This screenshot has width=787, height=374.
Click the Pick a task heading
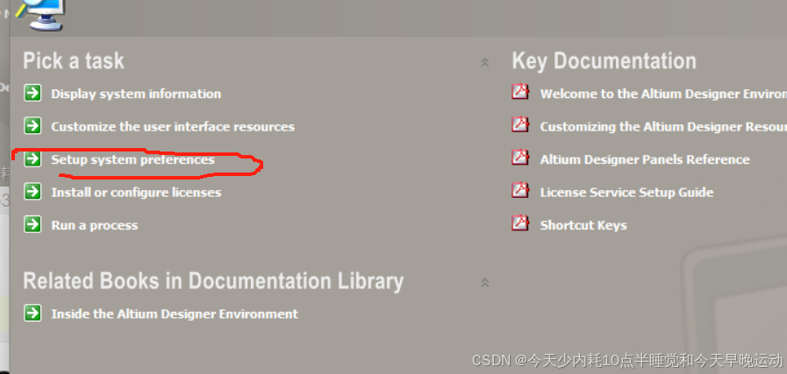[x=74, y=61]
